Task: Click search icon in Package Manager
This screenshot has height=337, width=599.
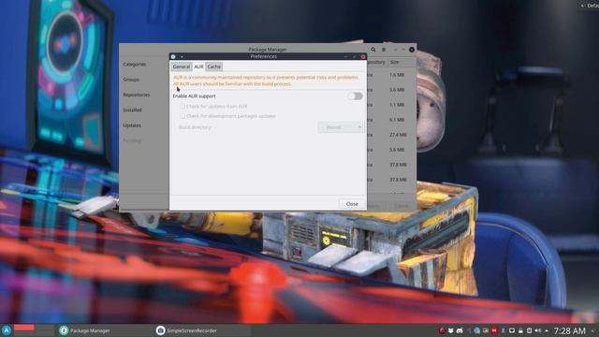Action: click(x=373, y=50)
